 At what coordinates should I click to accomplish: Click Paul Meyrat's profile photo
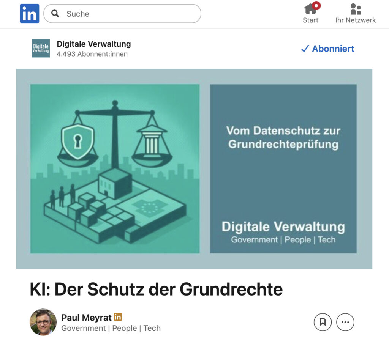[43, 322]
